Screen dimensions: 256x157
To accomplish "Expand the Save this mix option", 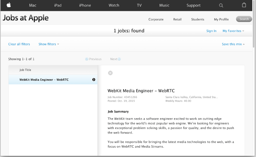I will 233,44.
